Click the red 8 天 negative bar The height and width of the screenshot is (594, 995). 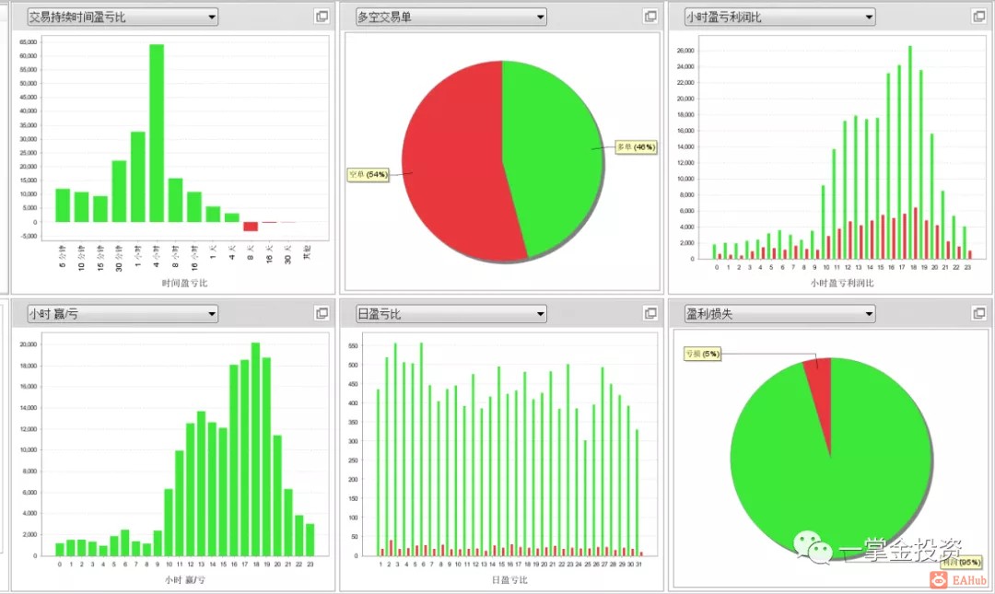tap(251, 227)
